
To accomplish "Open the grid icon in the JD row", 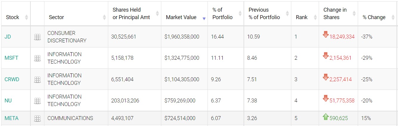I will tap(37, 37).
